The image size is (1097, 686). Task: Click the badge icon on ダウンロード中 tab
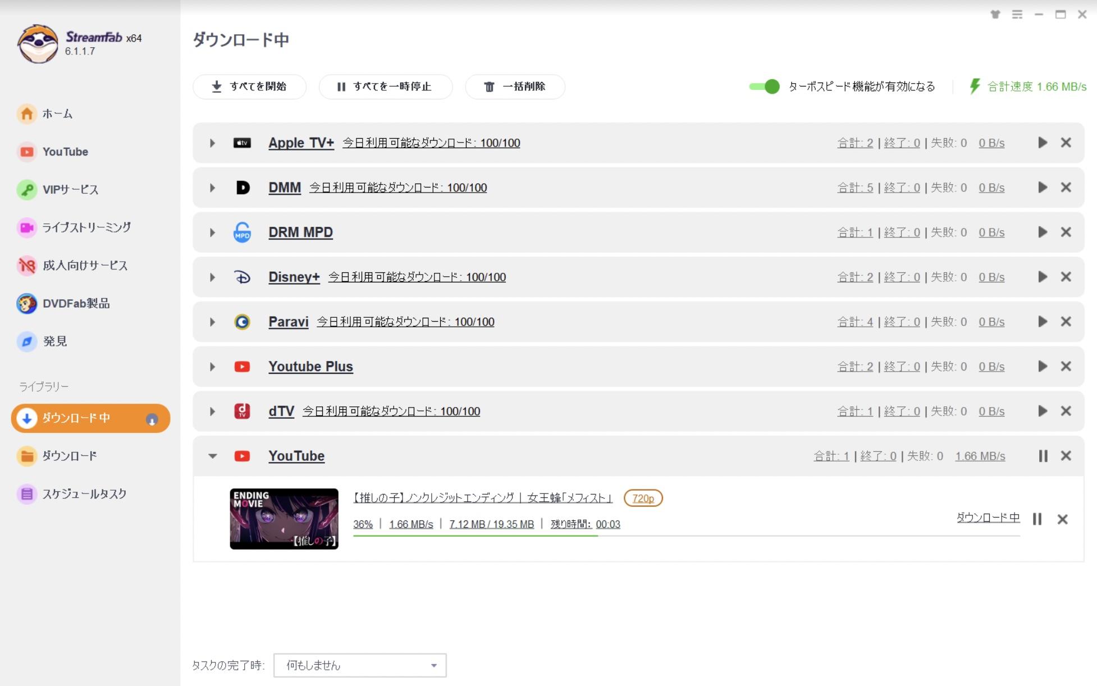coord(152,419)
